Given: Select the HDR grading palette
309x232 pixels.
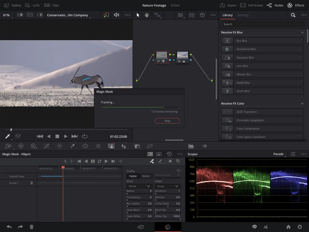Looking at the screenshot, I should coord(33,146).
